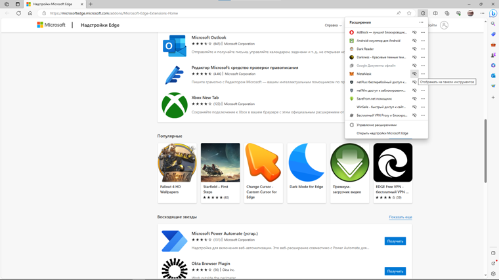This screenshot has width=499, height=280.
Task: Click the netPlus shield icon
Action: [352, 82]
